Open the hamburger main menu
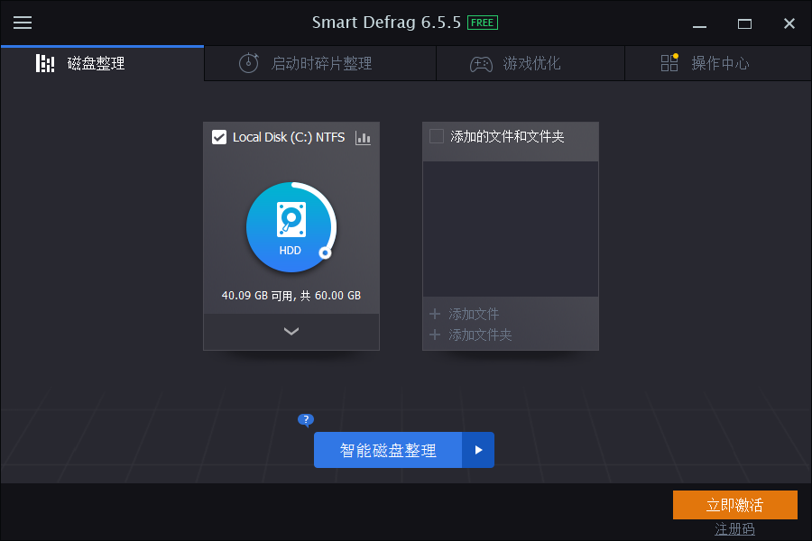Screen dimensions: 812x541 point(23,23)
